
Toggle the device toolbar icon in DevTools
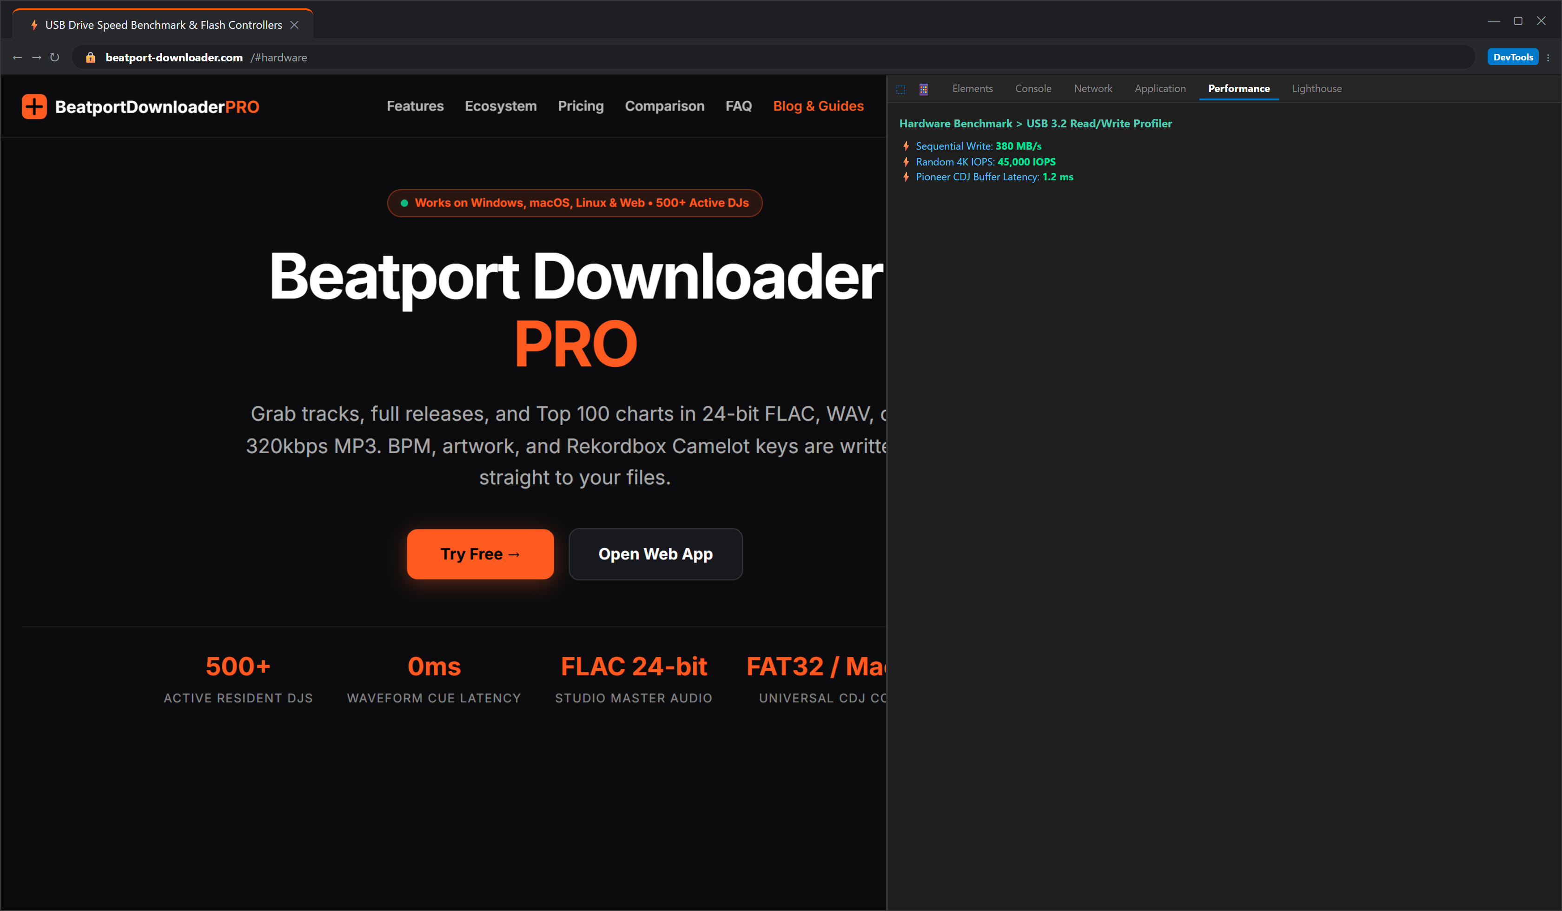(924, 89)
